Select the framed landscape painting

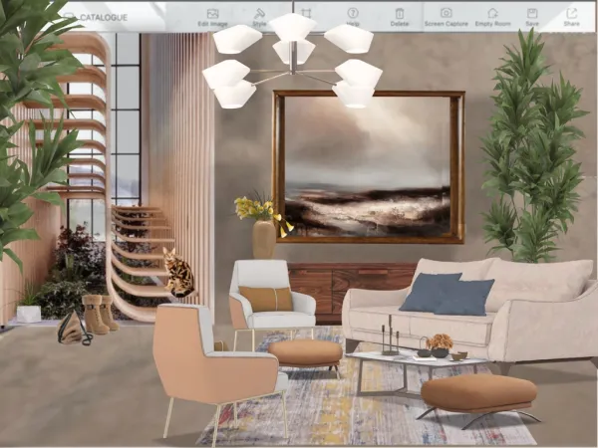tap(369, 166)
